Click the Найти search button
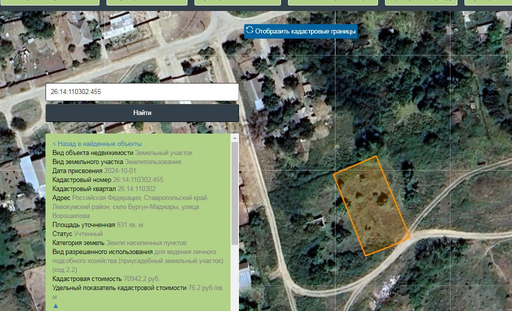 (142, 112)
